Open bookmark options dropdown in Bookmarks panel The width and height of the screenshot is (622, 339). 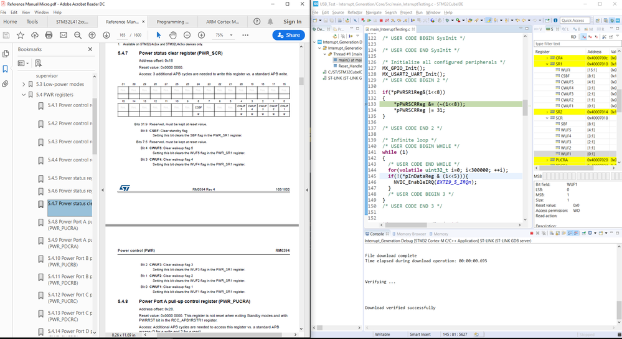click(24, 63)
